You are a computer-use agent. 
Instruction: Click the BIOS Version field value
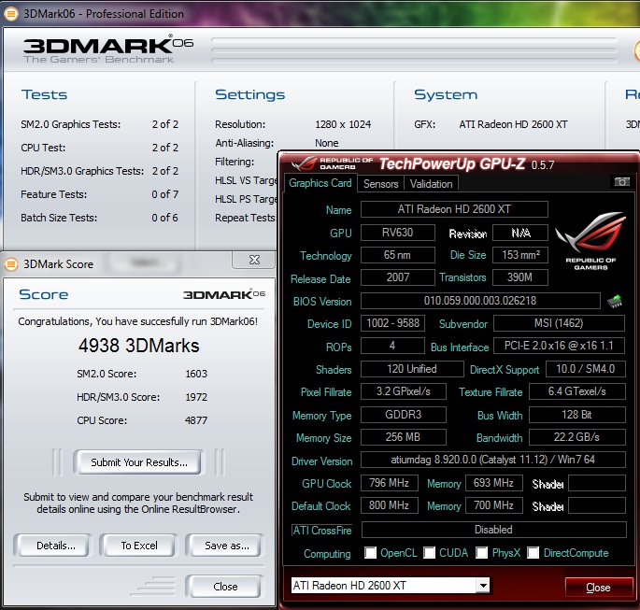click(480, 301)
